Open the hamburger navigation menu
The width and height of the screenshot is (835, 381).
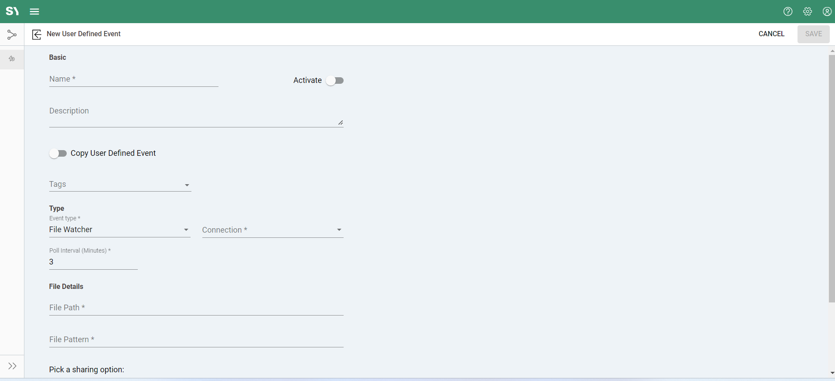point(34,11)
